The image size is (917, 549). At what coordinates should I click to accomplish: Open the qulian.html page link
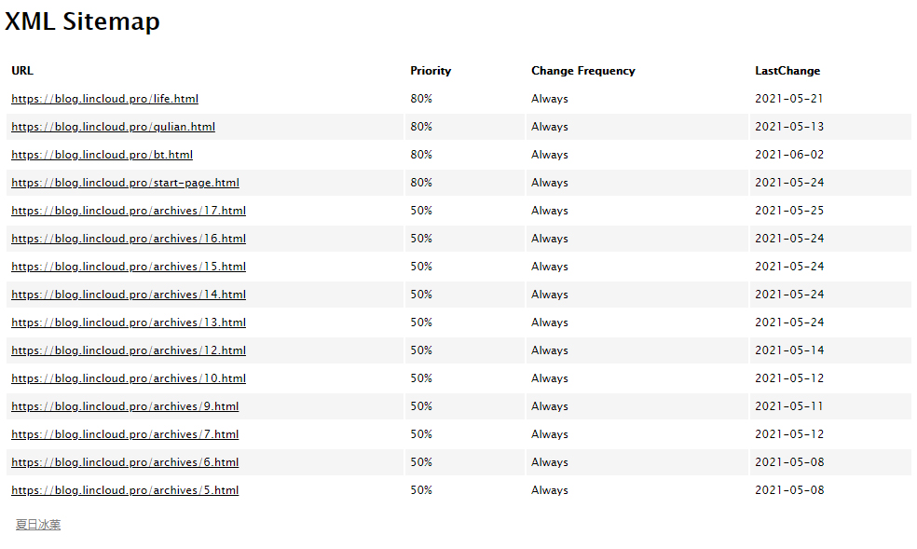pos(113,127)
